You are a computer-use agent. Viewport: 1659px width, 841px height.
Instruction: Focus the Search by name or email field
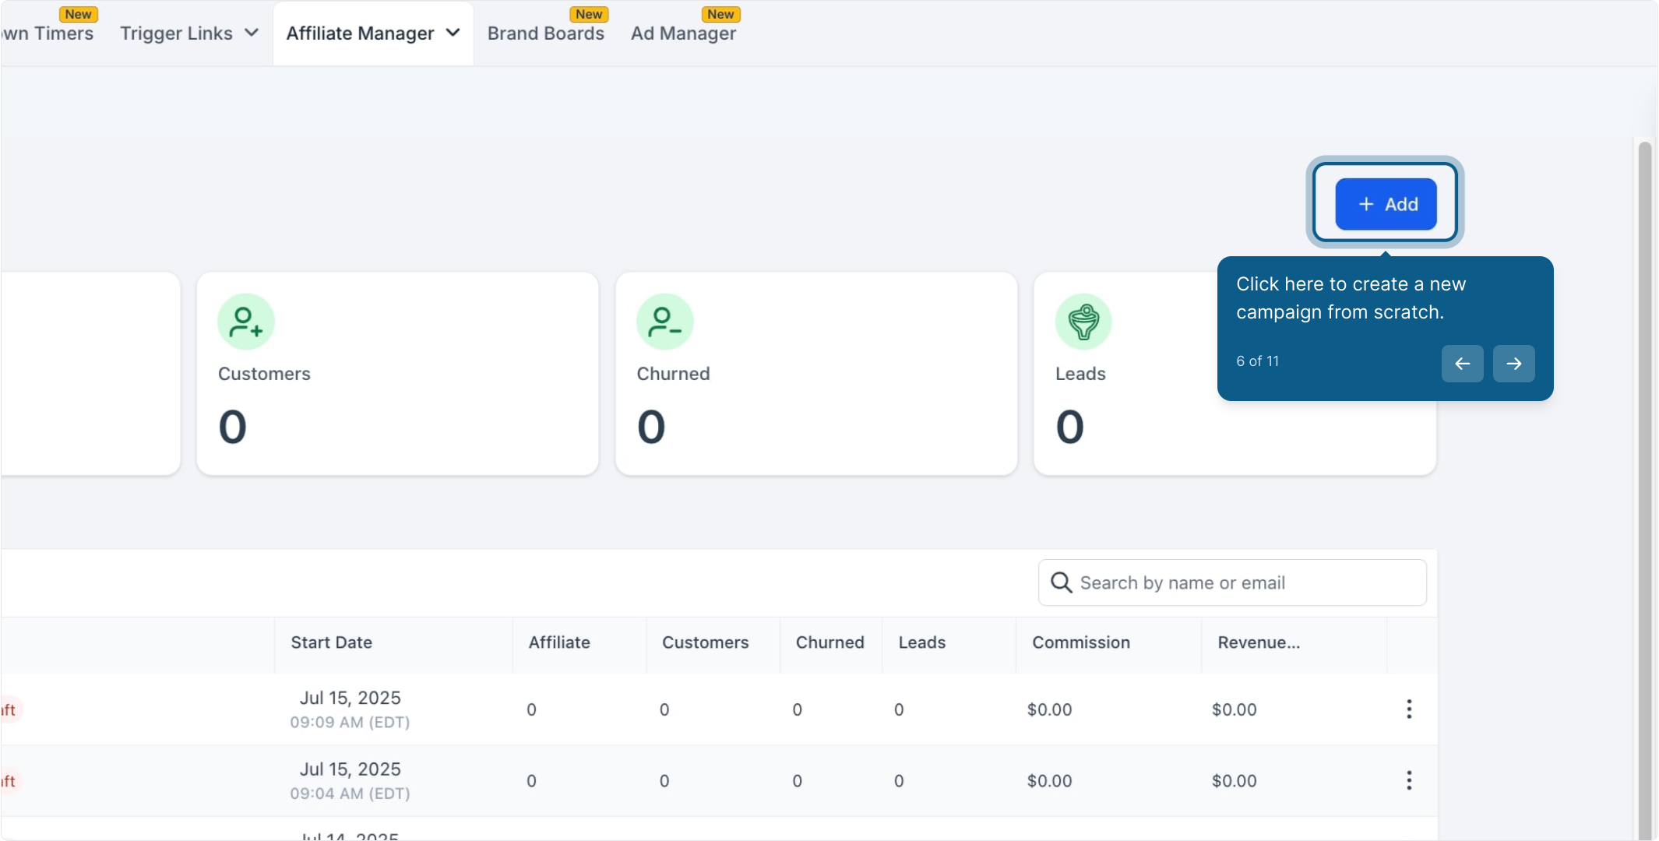[x=1232, y=582]
